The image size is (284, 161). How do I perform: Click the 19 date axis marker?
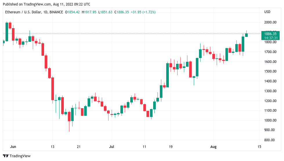[x=171, y=146]
